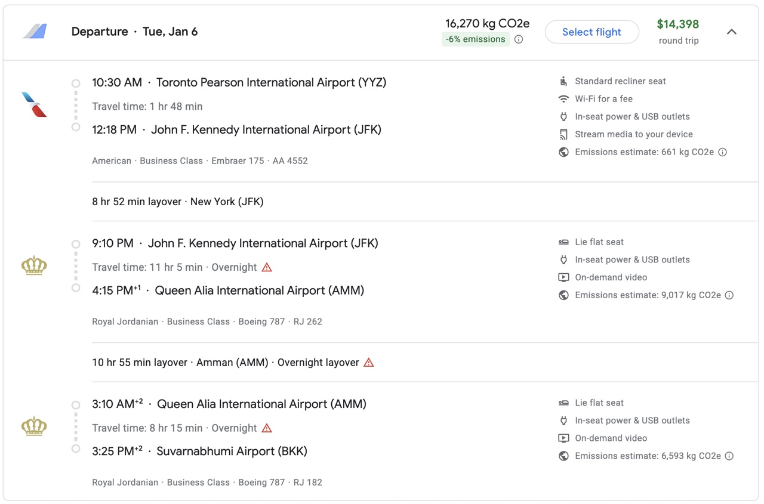Click Royal Jordanian crown logo for RJ 262

click(x=34, y=265)
